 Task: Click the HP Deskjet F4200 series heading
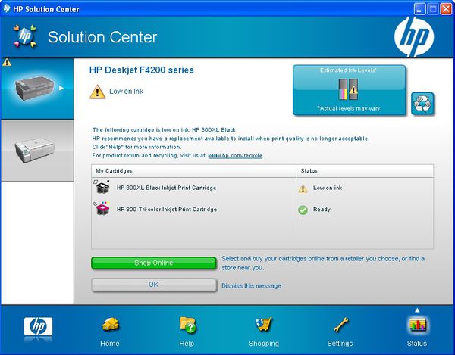142,70
